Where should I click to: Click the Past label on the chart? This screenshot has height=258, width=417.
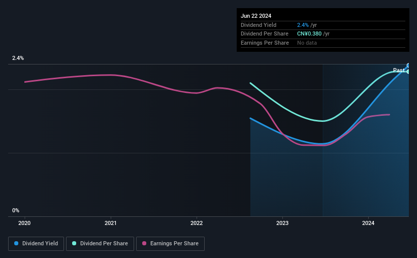[399, 70]
